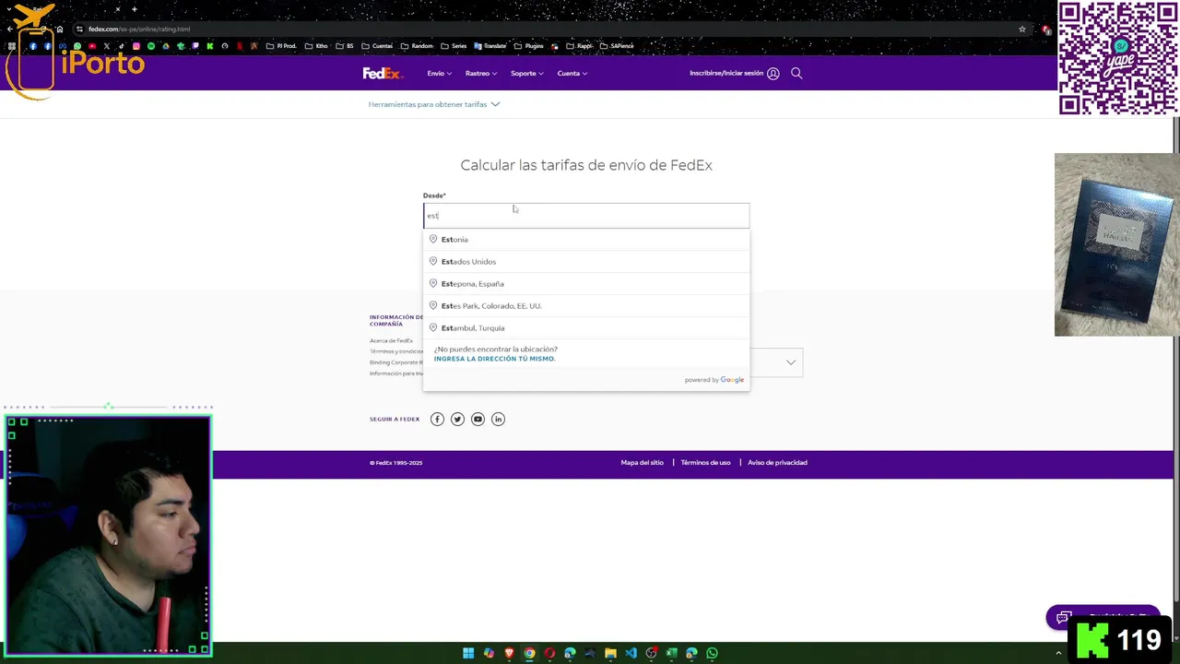Switch to Chrome in the taskbar
This screenshot has height=664, width=1180.
tap(529, 653)
